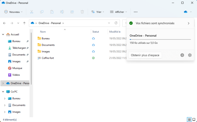Expand the address bar history dropdown
The width and height of the screenshot is (197, 122).
pyautogui.click(x=109, y=23)
